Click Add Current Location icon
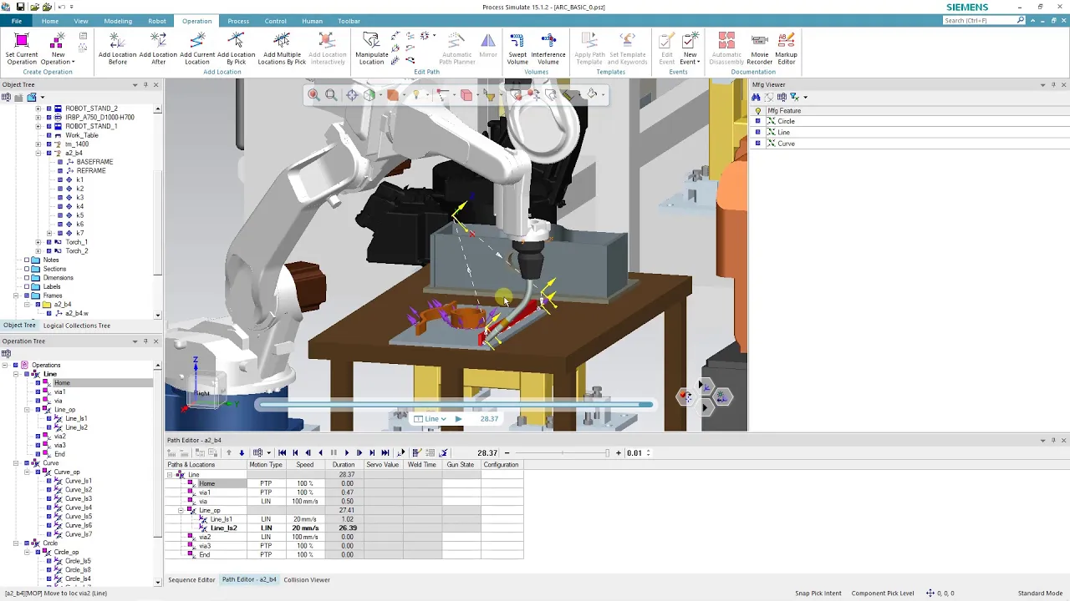 pyautogui.click(x=197, y=41)
